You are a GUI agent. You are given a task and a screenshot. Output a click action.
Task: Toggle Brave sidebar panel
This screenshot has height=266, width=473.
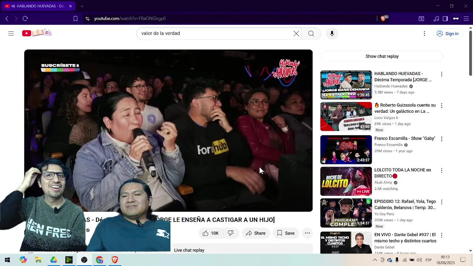(445, 18)
